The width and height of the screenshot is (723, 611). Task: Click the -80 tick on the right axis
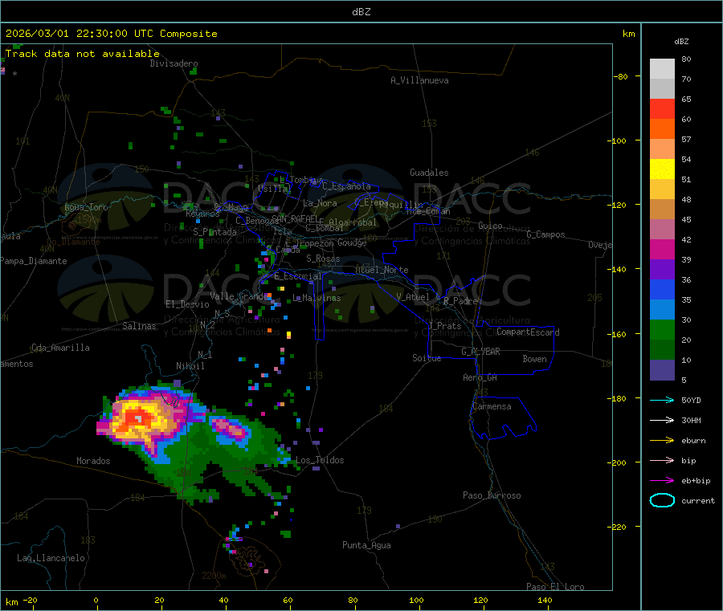pyautogui.click(x=621, y=76)
